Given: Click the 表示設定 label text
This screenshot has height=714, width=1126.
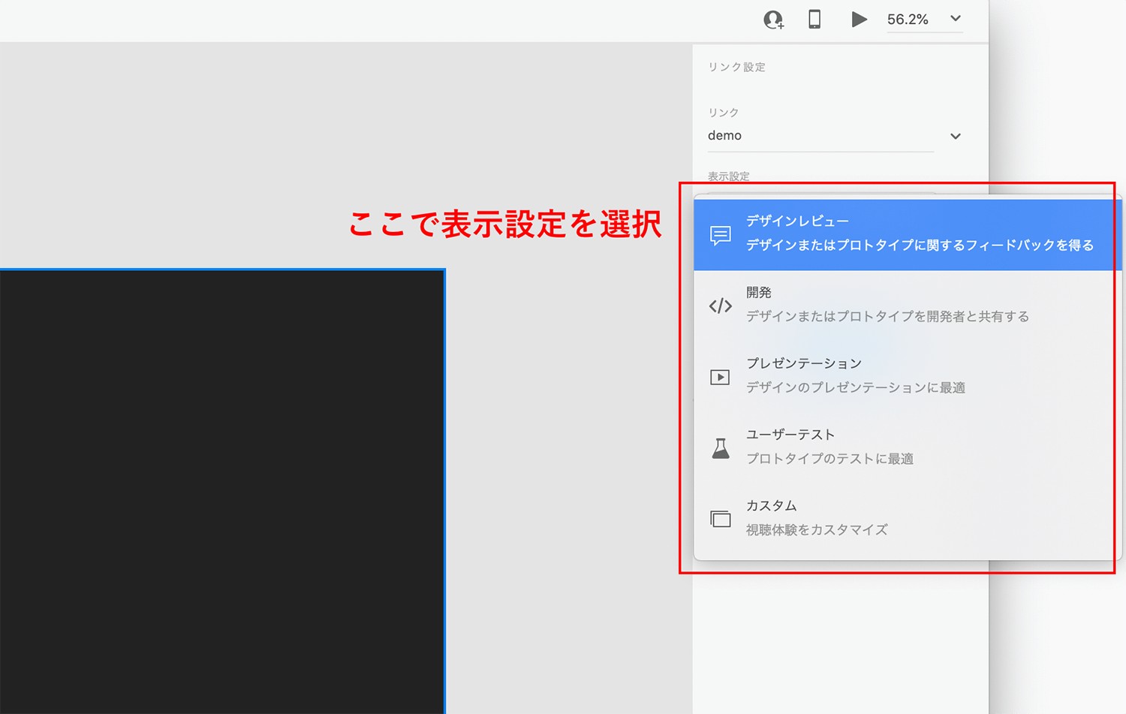Looking at the screenshot, I should (x=728, y=176).
